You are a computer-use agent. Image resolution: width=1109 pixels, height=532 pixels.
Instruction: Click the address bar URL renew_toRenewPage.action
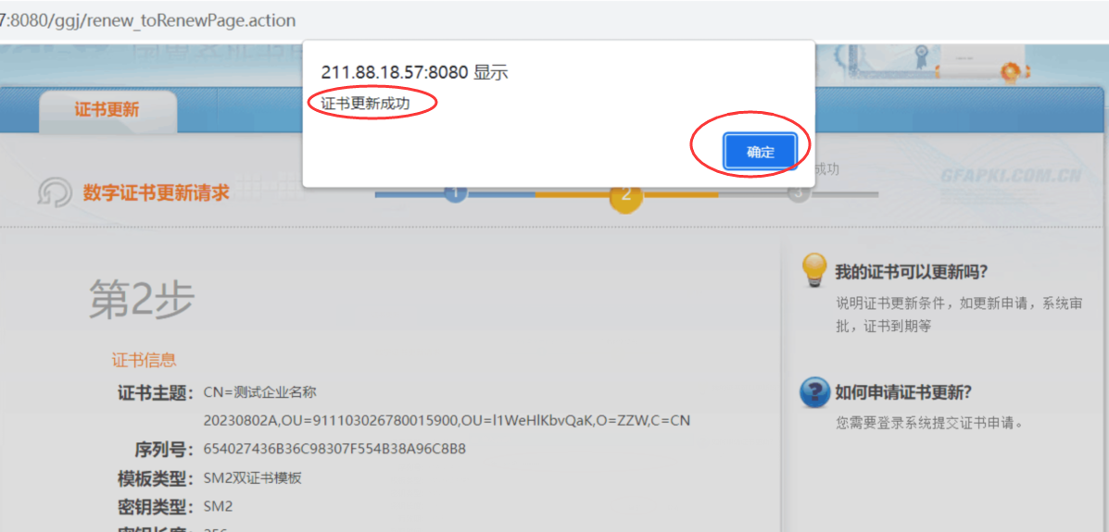148,20
